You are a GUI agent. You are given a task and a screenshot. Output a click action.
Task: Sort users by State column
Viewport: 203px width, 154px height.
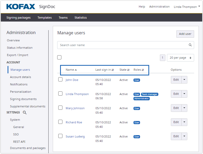point(128,70)
